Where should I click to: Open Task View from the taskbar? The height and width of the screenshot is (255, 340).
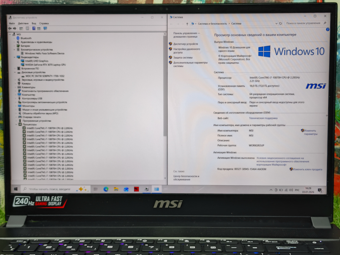[x=96, y=189]
